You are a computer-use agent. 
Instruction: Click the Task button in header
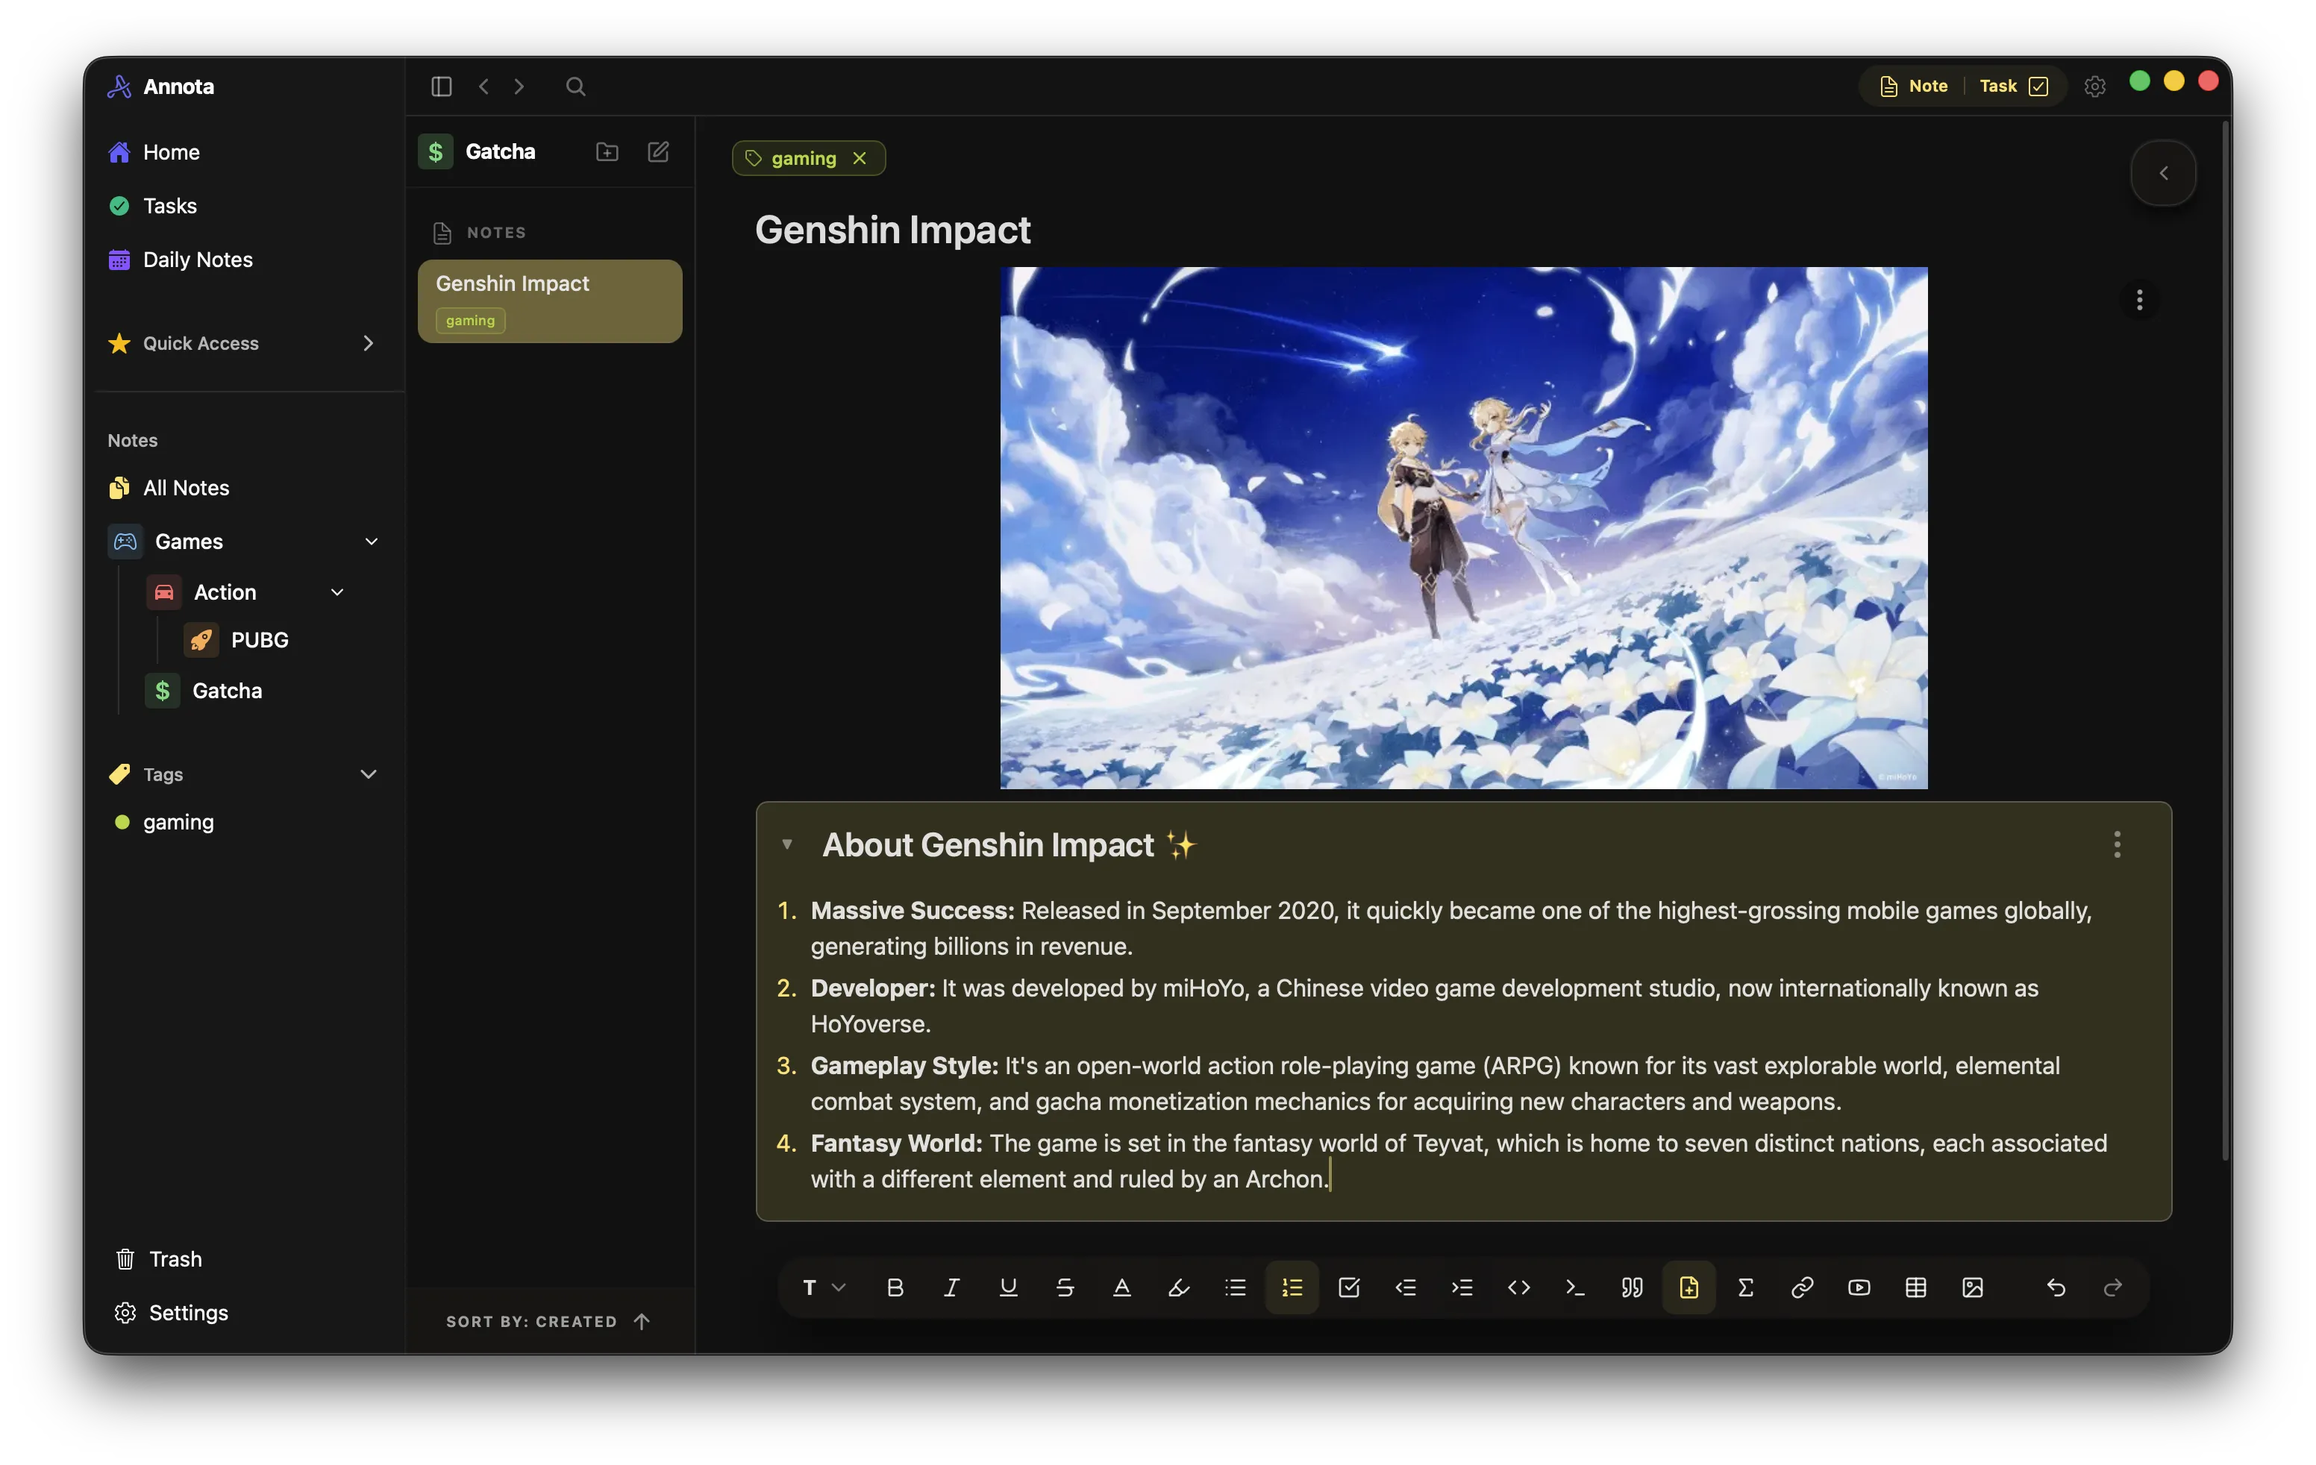click(x=2012, y=87)
